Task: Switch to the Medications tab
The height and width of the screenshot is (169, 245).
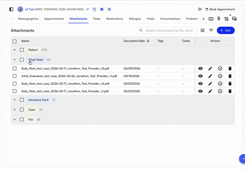Action: pyautogui.click(x=115, y=19)
